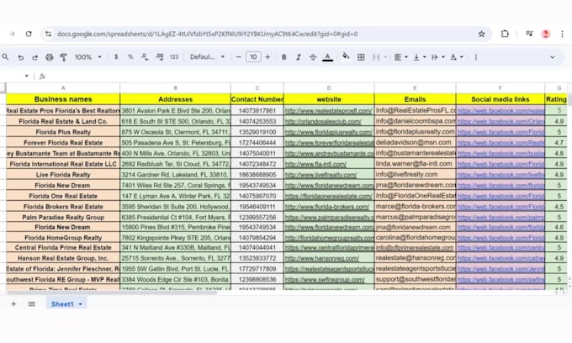This screenshot has width=572, height=343.
Task: Toggle strikethrough formatting
Action: click(x=313, y=57)
